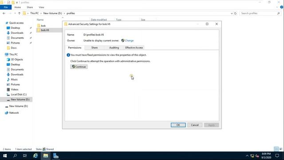The width and height of the screenshot is (284, 160).
Task: Open the File menu in Explorer
Action: tap(6, 7)
